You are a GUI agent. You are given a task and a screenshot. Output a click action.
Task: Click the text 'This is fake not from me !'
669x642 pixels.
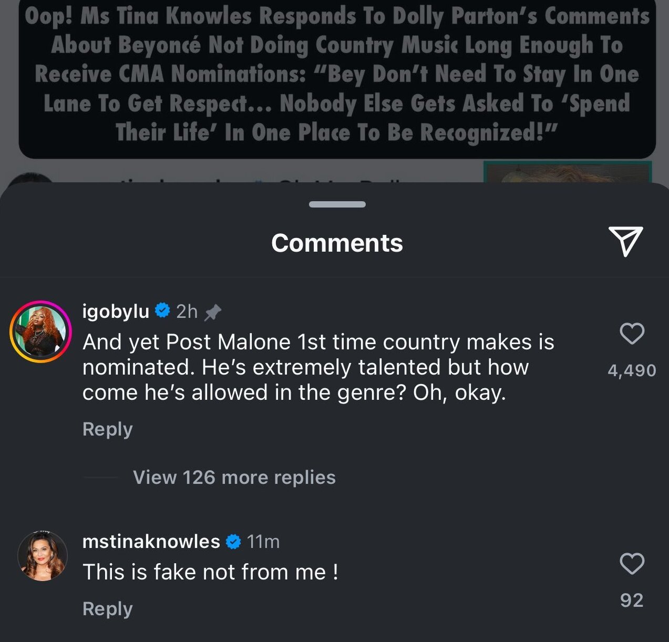point(210,572)
